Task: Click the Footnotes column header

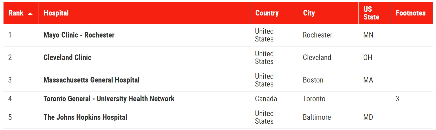Action: coord(410,13)
